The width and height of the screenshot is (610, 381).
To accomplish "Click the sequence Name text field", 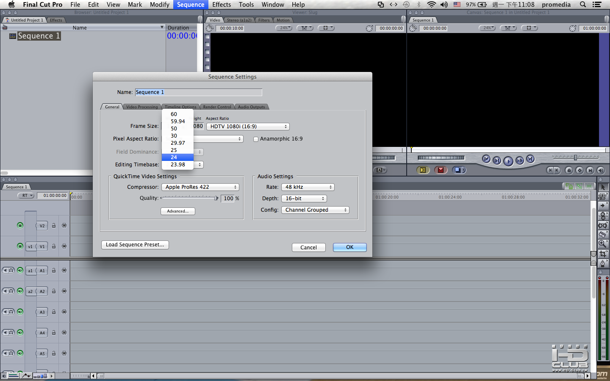I will (x=198, y=92).
